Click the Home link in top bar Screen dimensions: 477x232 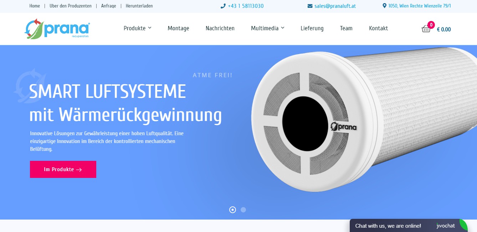click(35, 6)
